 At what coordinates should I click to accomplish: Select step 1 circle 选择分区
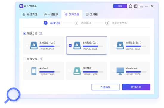[x=46, y=23]
